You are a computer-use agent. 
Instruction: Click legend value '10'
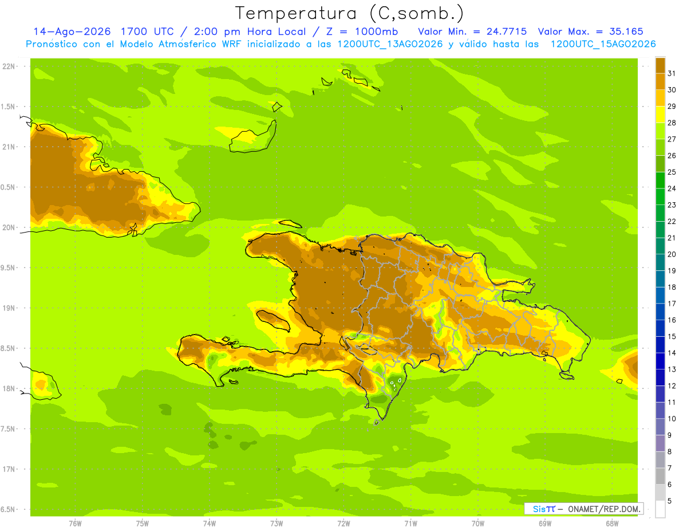click(x=672, y=419)
